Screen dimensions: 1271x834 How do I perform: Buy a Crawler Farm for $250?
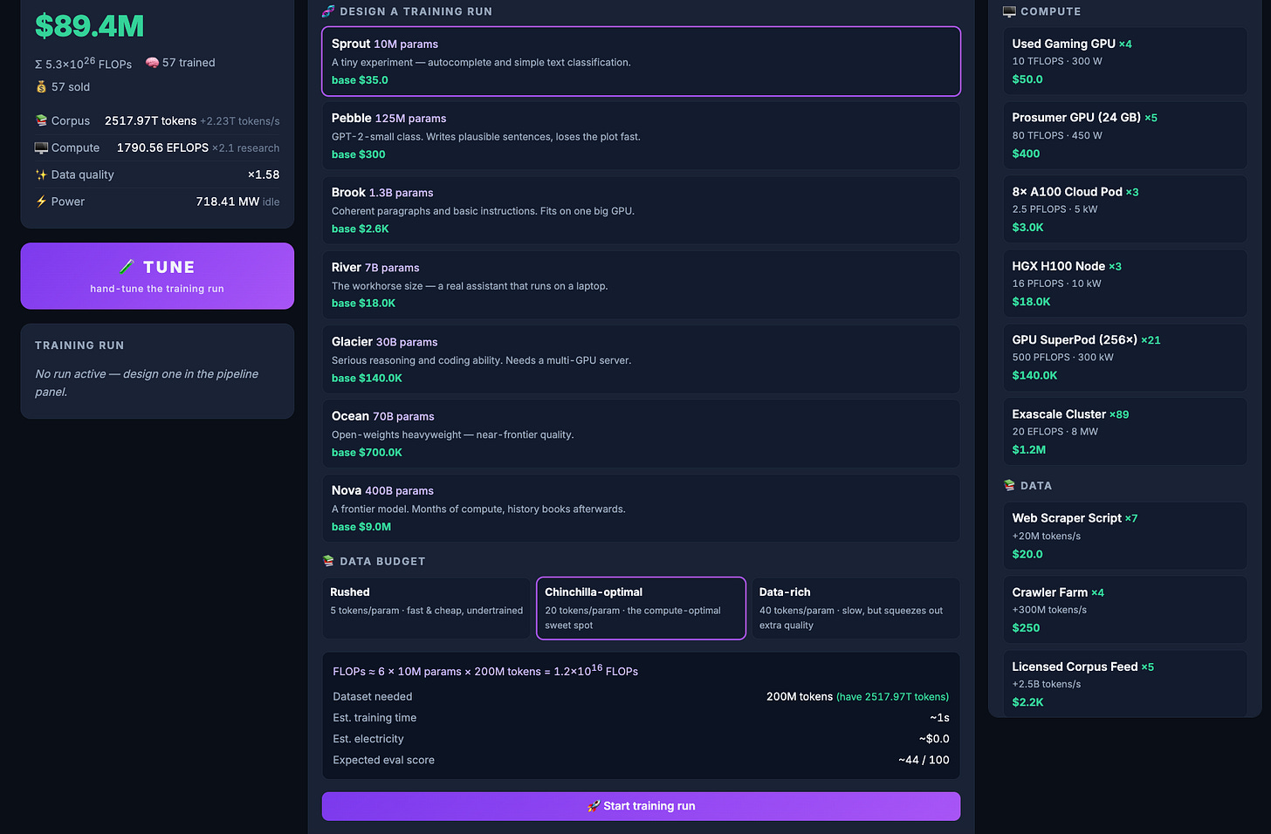(1124, 609)
